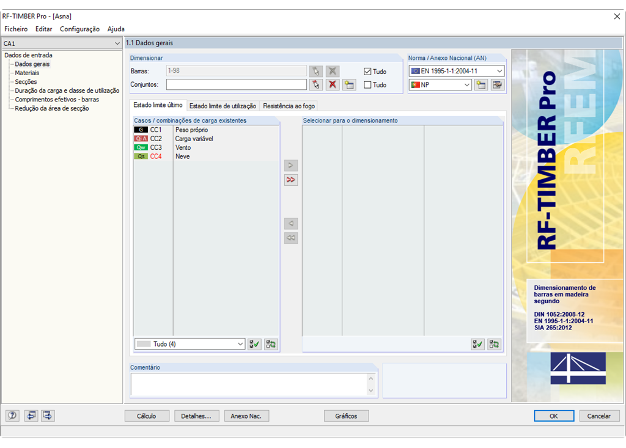
Task: Edit national annex parameters icon beside NP
Action: coord(498,84)
